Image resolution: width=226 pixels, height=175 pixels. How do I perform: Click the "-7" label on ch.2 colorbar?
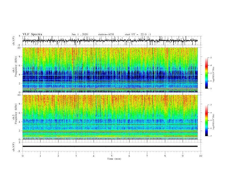(210, 136)
